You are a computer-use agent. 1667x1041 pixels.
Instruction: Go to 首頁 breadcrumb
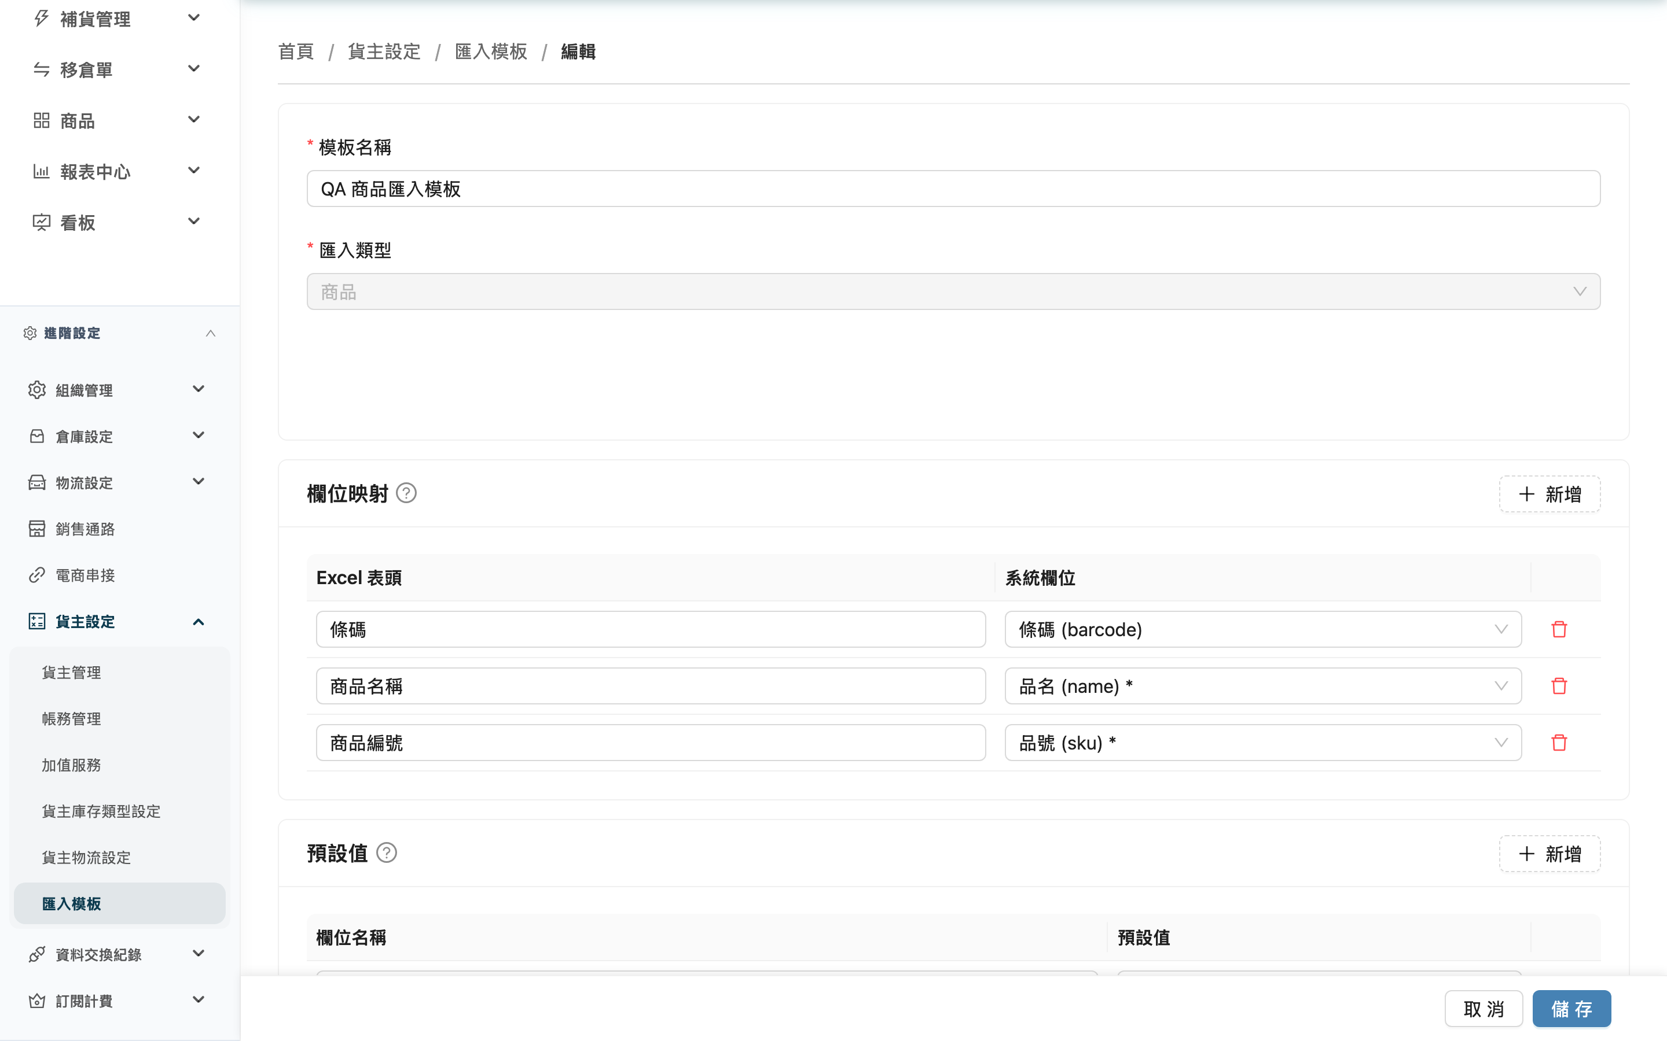tap(296, 51)
